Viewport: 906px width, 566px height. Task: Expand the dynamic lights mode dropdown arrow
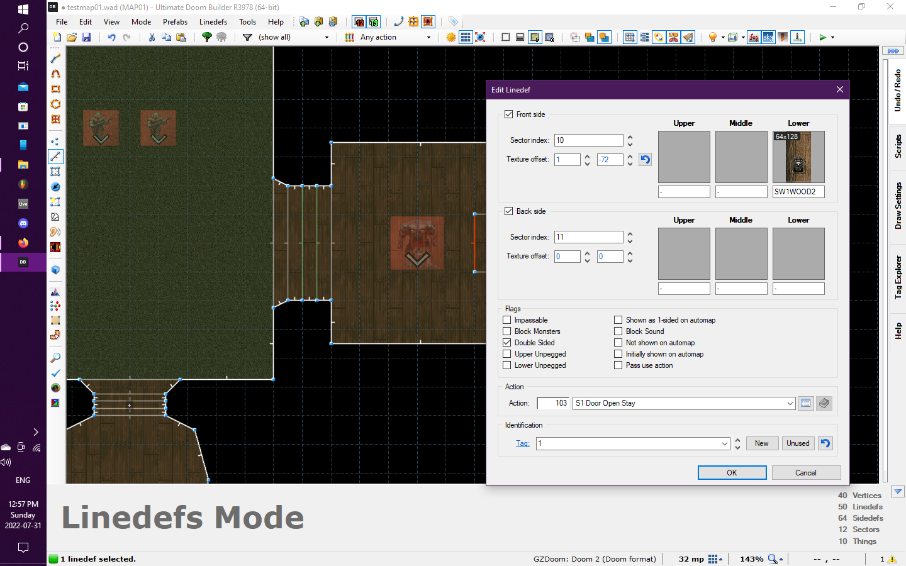pos(722,38)
